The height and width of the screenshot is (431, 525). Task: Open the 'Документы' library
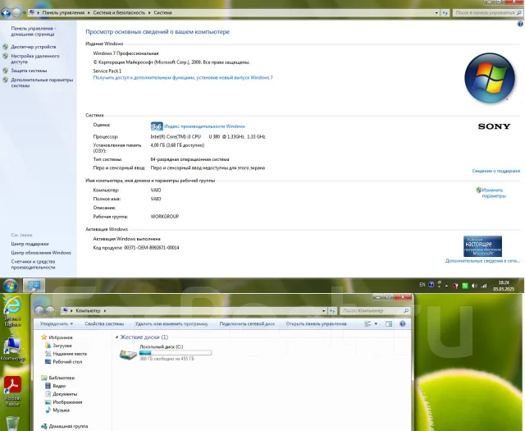click(65, 394)
